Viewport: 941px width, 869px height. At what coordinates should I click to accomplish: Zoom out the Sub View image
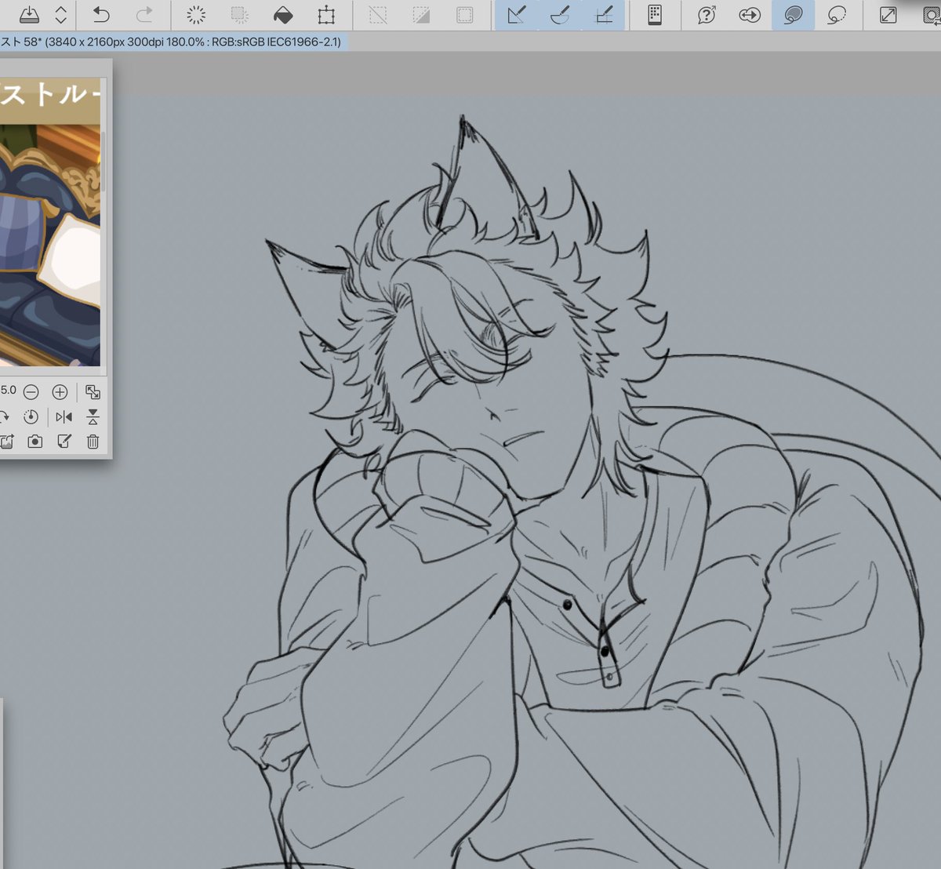pyautogui.click(x=31, y=391)
